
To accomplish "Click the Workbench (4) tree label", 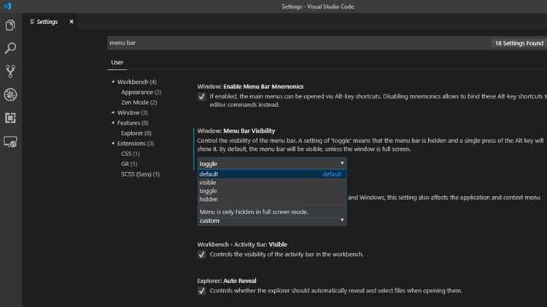I will (137, 82).
